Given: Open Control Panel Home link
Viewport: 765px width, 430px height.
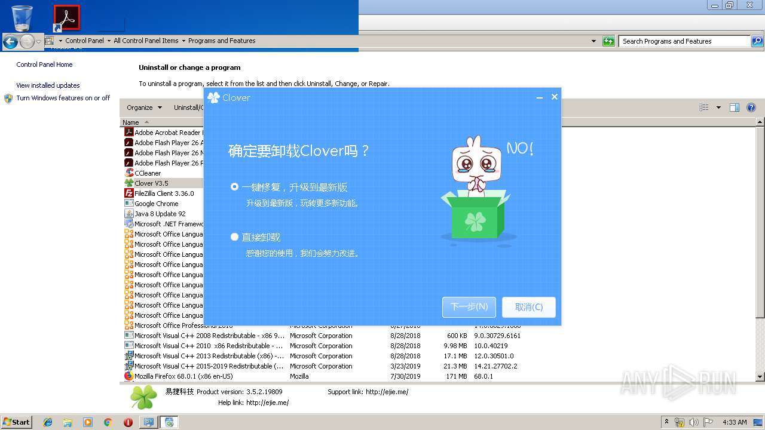Looking at the screenshot, I should click(44, 64).
